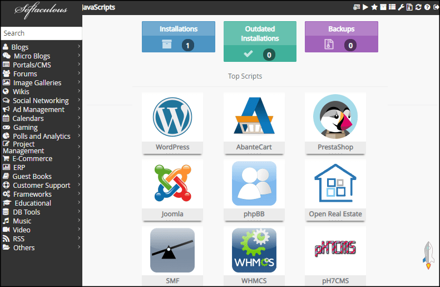
Task: Click the checkmark icon in Outdated Installations tile
Action: click(x=248, y=53)
